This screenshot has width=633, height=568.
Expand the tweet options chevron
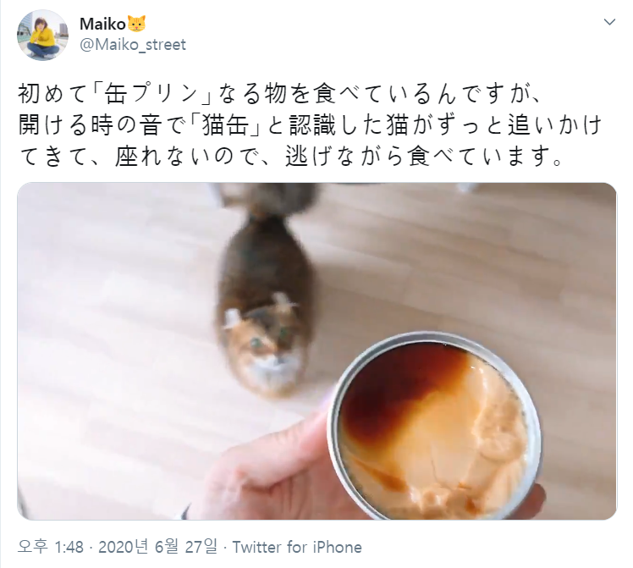[609, 22]
